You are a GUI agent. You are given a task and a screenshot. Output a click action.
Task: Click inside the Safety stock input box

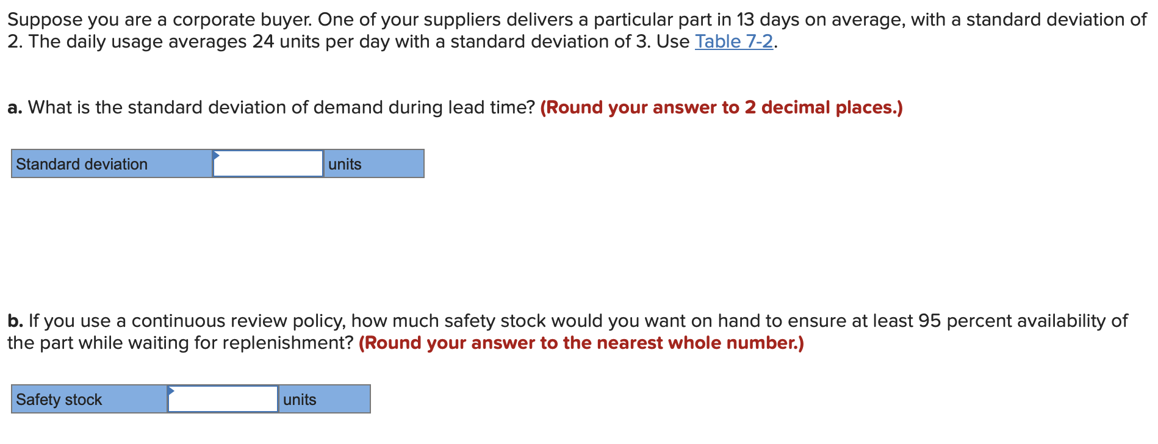[223, 399]
